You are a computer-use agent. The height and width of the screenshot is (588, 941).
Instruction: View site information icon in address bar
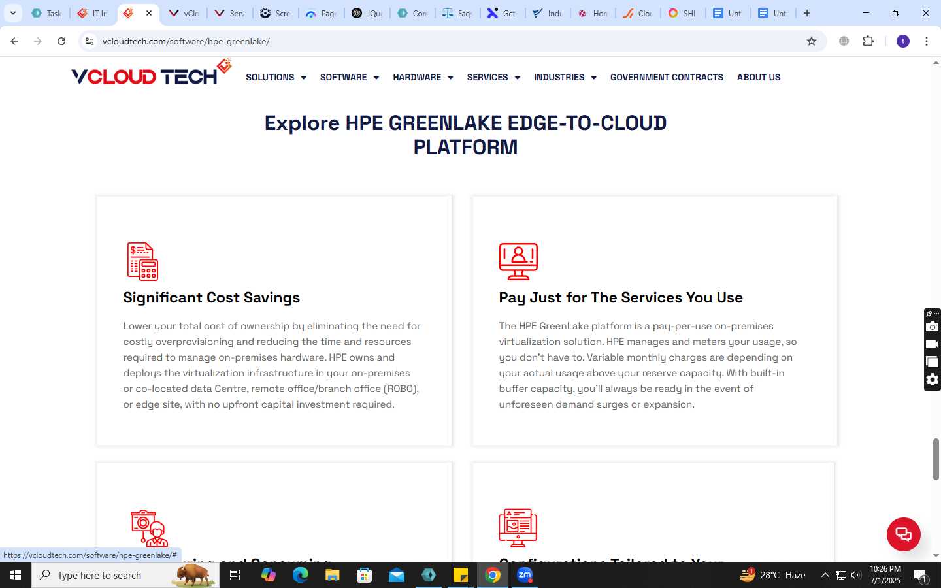[x=90, y=41]
